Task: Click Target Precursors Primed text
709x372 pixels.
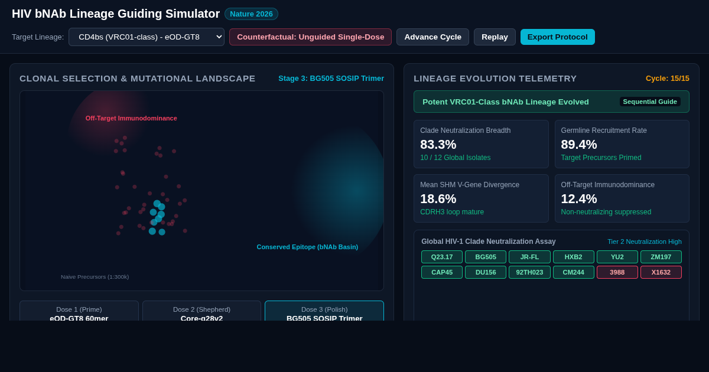Action: [601, 158]
